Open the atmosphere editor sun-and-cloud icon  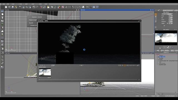(48, 7)
